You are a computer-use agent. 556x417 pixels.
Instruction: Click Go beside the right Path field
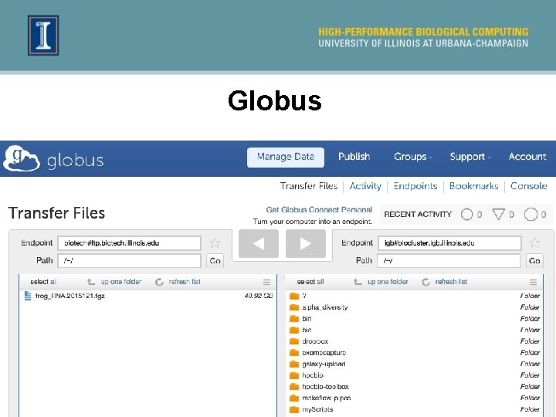point(534,261)
